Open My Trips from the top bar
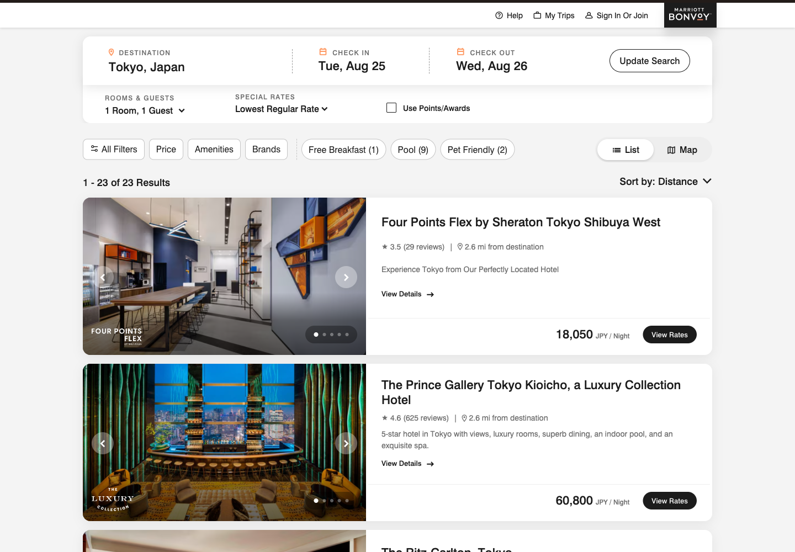The width and height of the screenshot is (795, 552). click(x=554, y=15)
